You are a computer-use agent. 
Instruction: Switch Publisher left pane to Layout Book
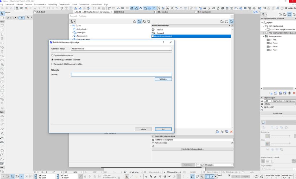click(x=144, y=21)
